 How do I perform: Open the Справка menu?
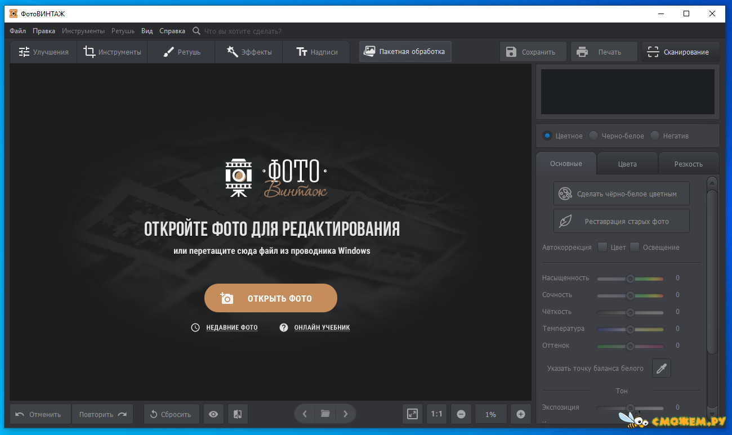172,31
